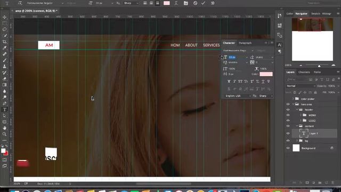Commit text edit with checkmark
Image resolution: width=341 pixels, height=192 pixels.
click(203, 3)
